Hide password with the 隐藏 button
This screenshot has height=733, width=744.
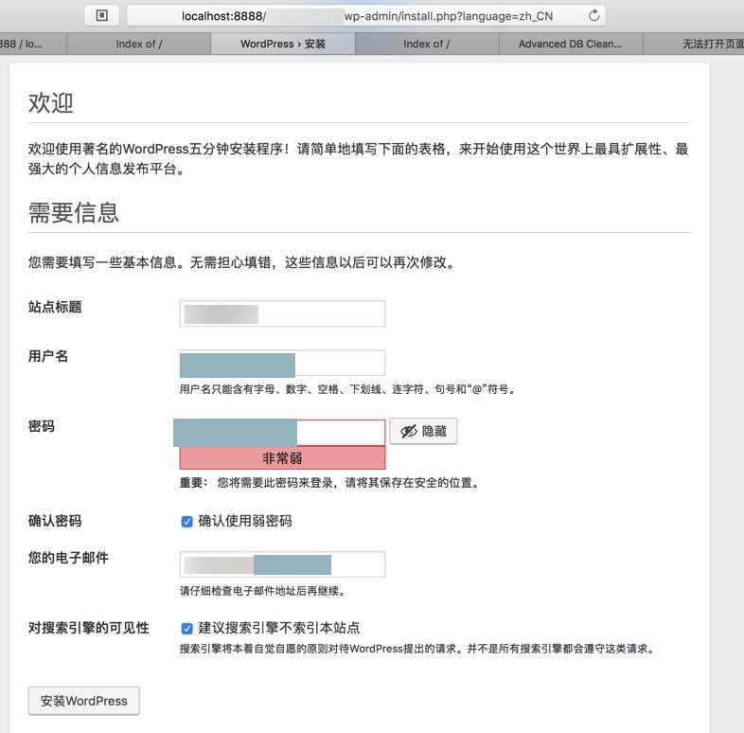click(423, 431)
